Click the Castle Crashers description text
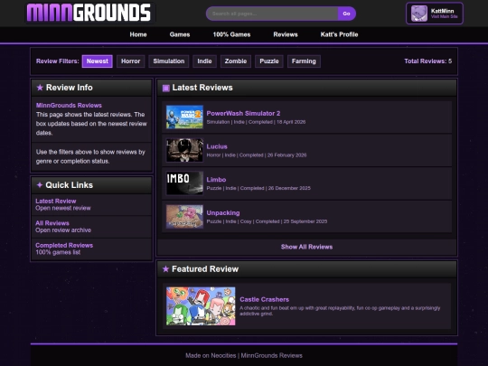This screenshot has height=366, width=488. click(x=340, y=311)
